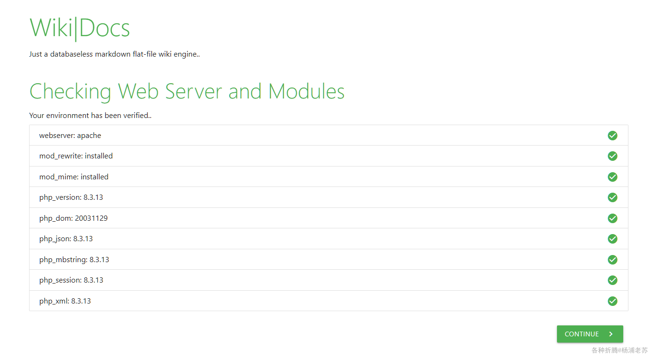This screenshot has width=658, height=363.
Task: Select the 'mod_rewrite: installed' text
Action: (x=76, y=156)
